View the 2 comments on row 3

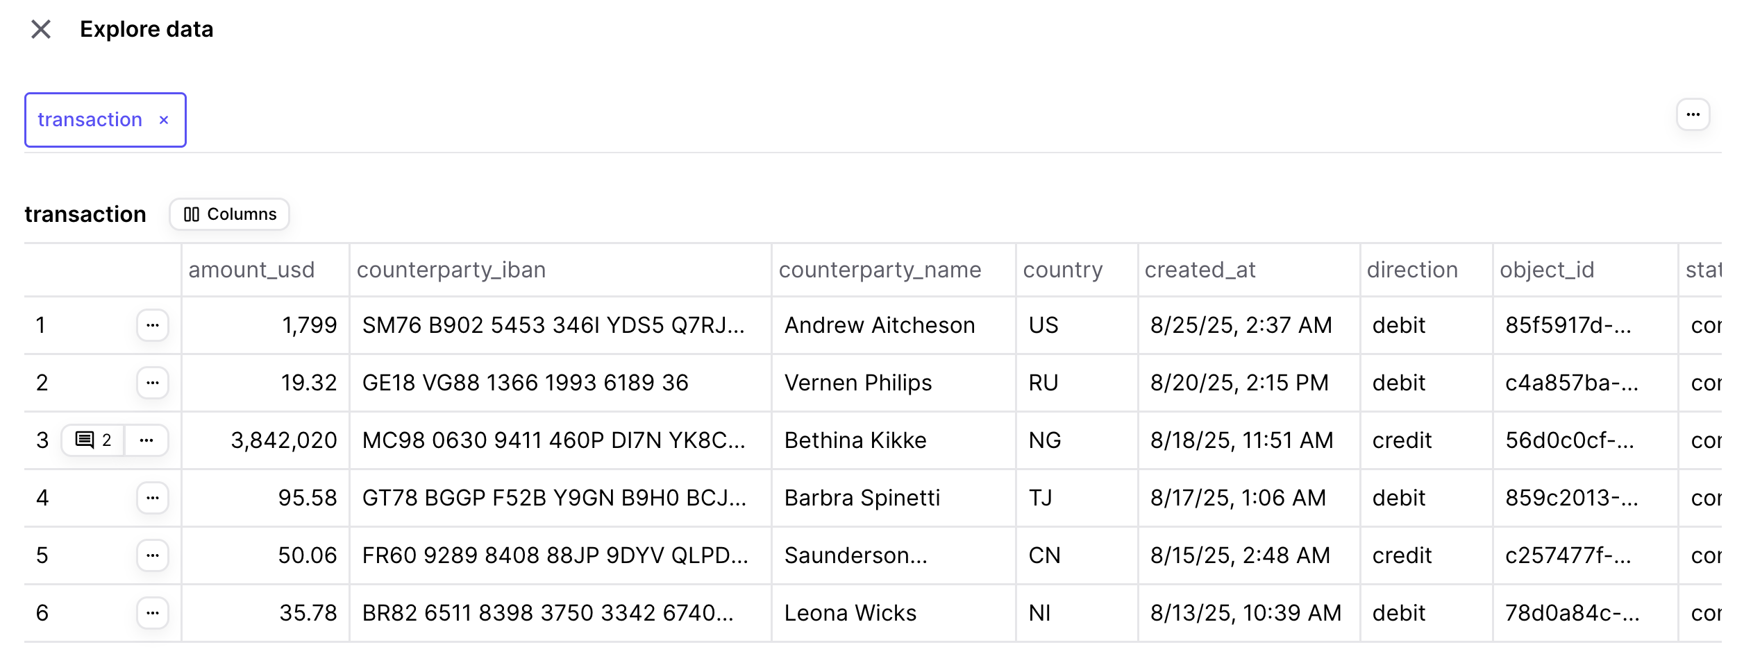pyautogui.click(x=93, y=440)
